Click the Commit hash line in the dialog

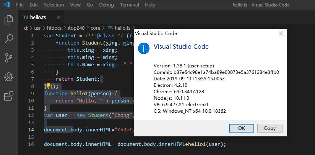point(216,72)
